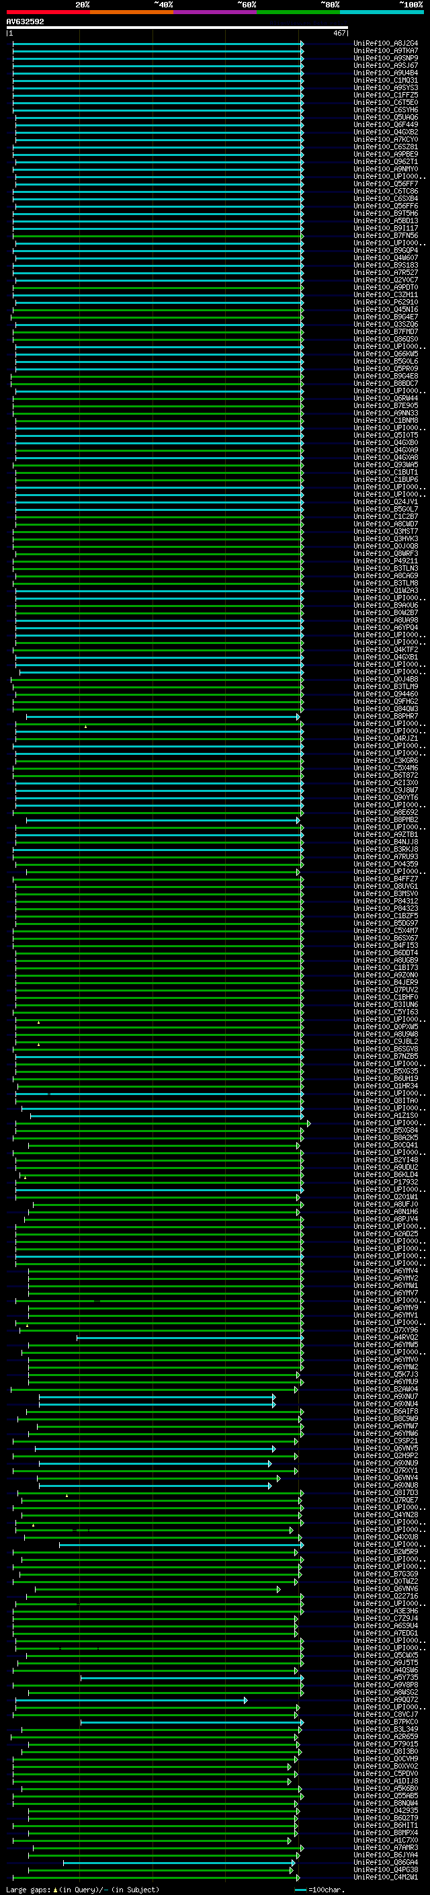Click the UniRef100_B7FN56 hit label
Image resolution: width=430 pixels, height=1895 pixels.
[386, 235]
